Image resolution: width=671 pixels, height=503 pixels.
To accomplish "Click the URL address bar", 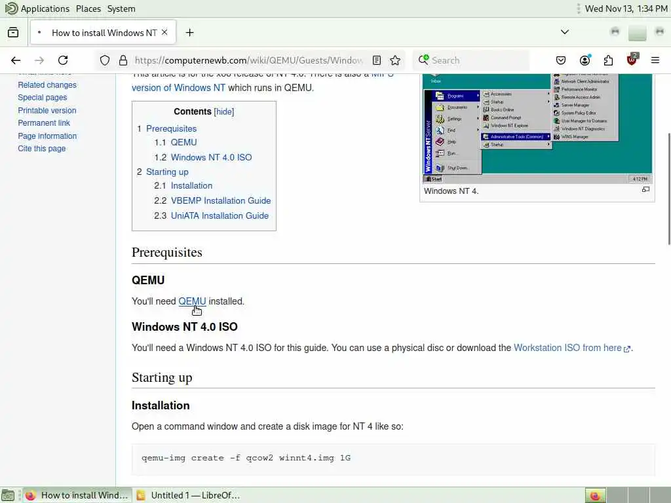I will click(x=248, y=60).
